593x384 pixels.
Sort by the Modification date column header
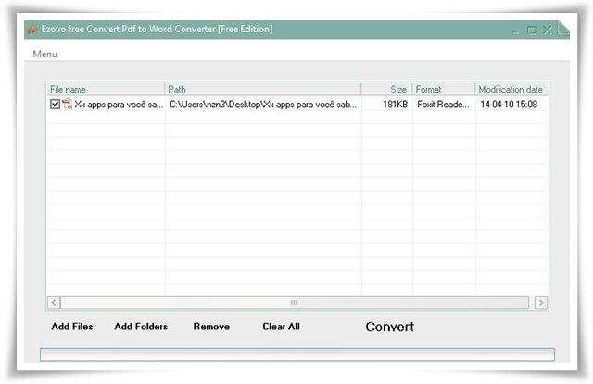pyautogui.click(x=511, y=89)
